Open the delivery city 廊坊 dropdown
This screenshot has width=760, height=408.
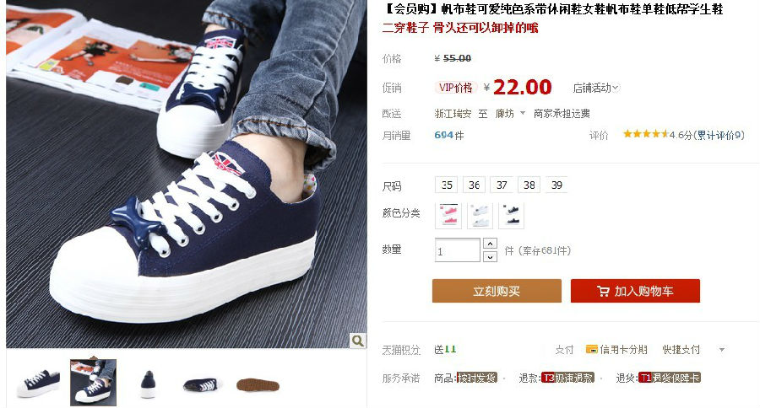pyautogui.click(x=510, y=113)
